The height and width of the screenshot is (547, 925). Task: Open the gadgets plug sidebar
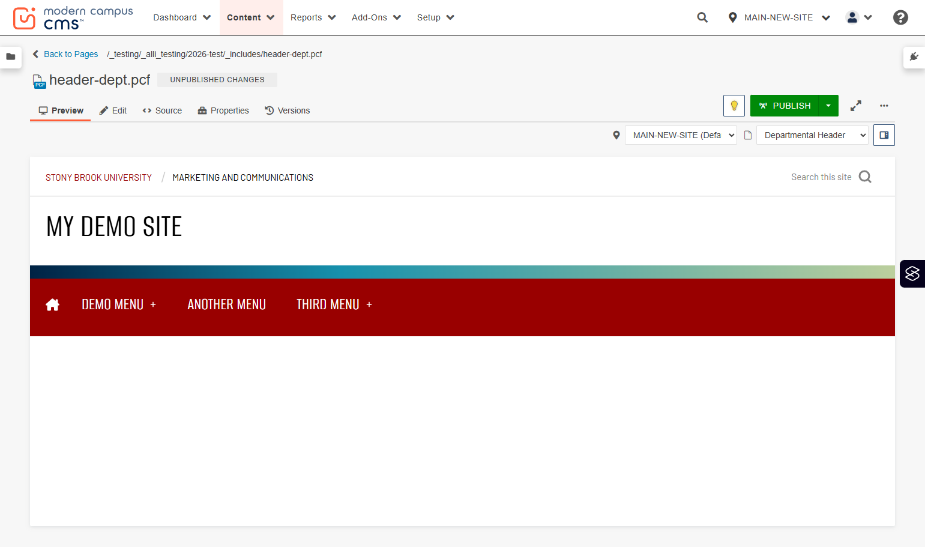(x=914, y=57)
